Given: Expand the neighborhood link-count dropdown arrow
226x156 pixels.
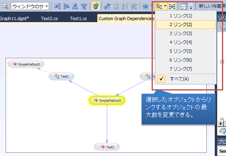Looking at the screenshot, I should click(x=165, y=6).
